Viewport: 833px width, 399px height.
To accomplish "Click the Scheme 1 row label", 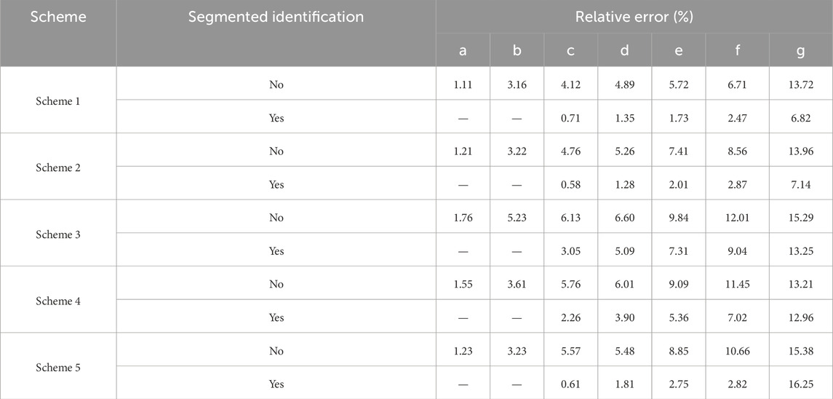I will [58, 101].
